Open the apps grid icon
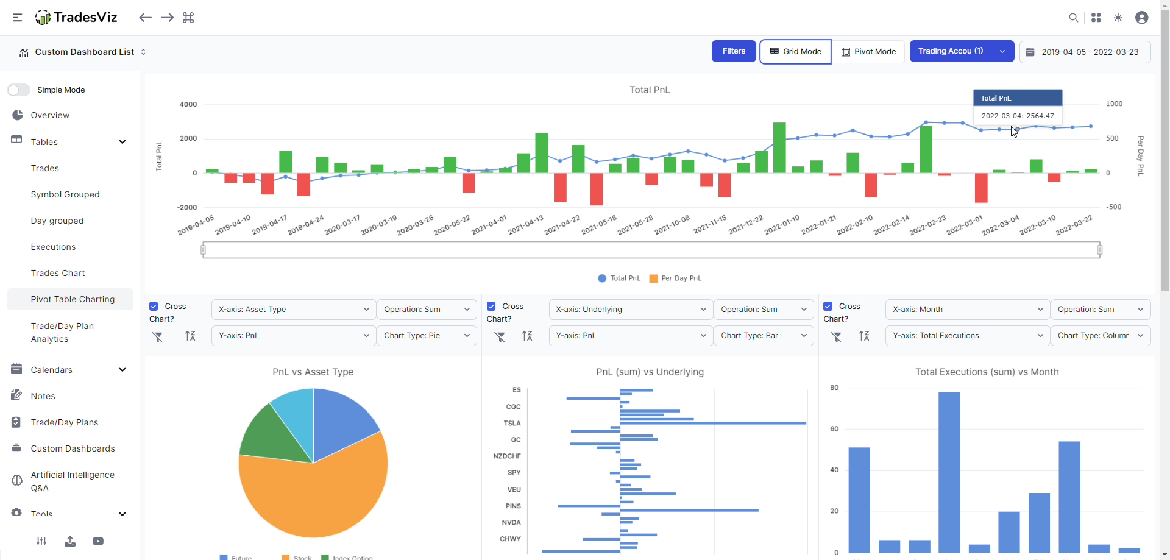Screen dimensions: 1170x560 1096,18
